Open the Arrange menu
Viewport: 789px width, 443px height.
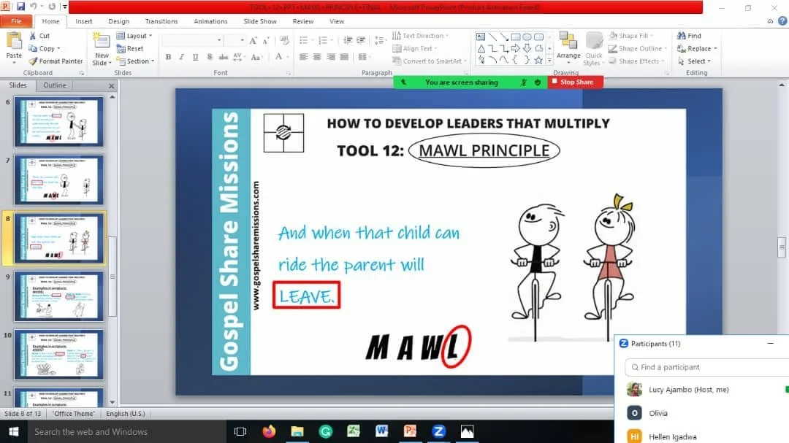[x=568, y=47]
